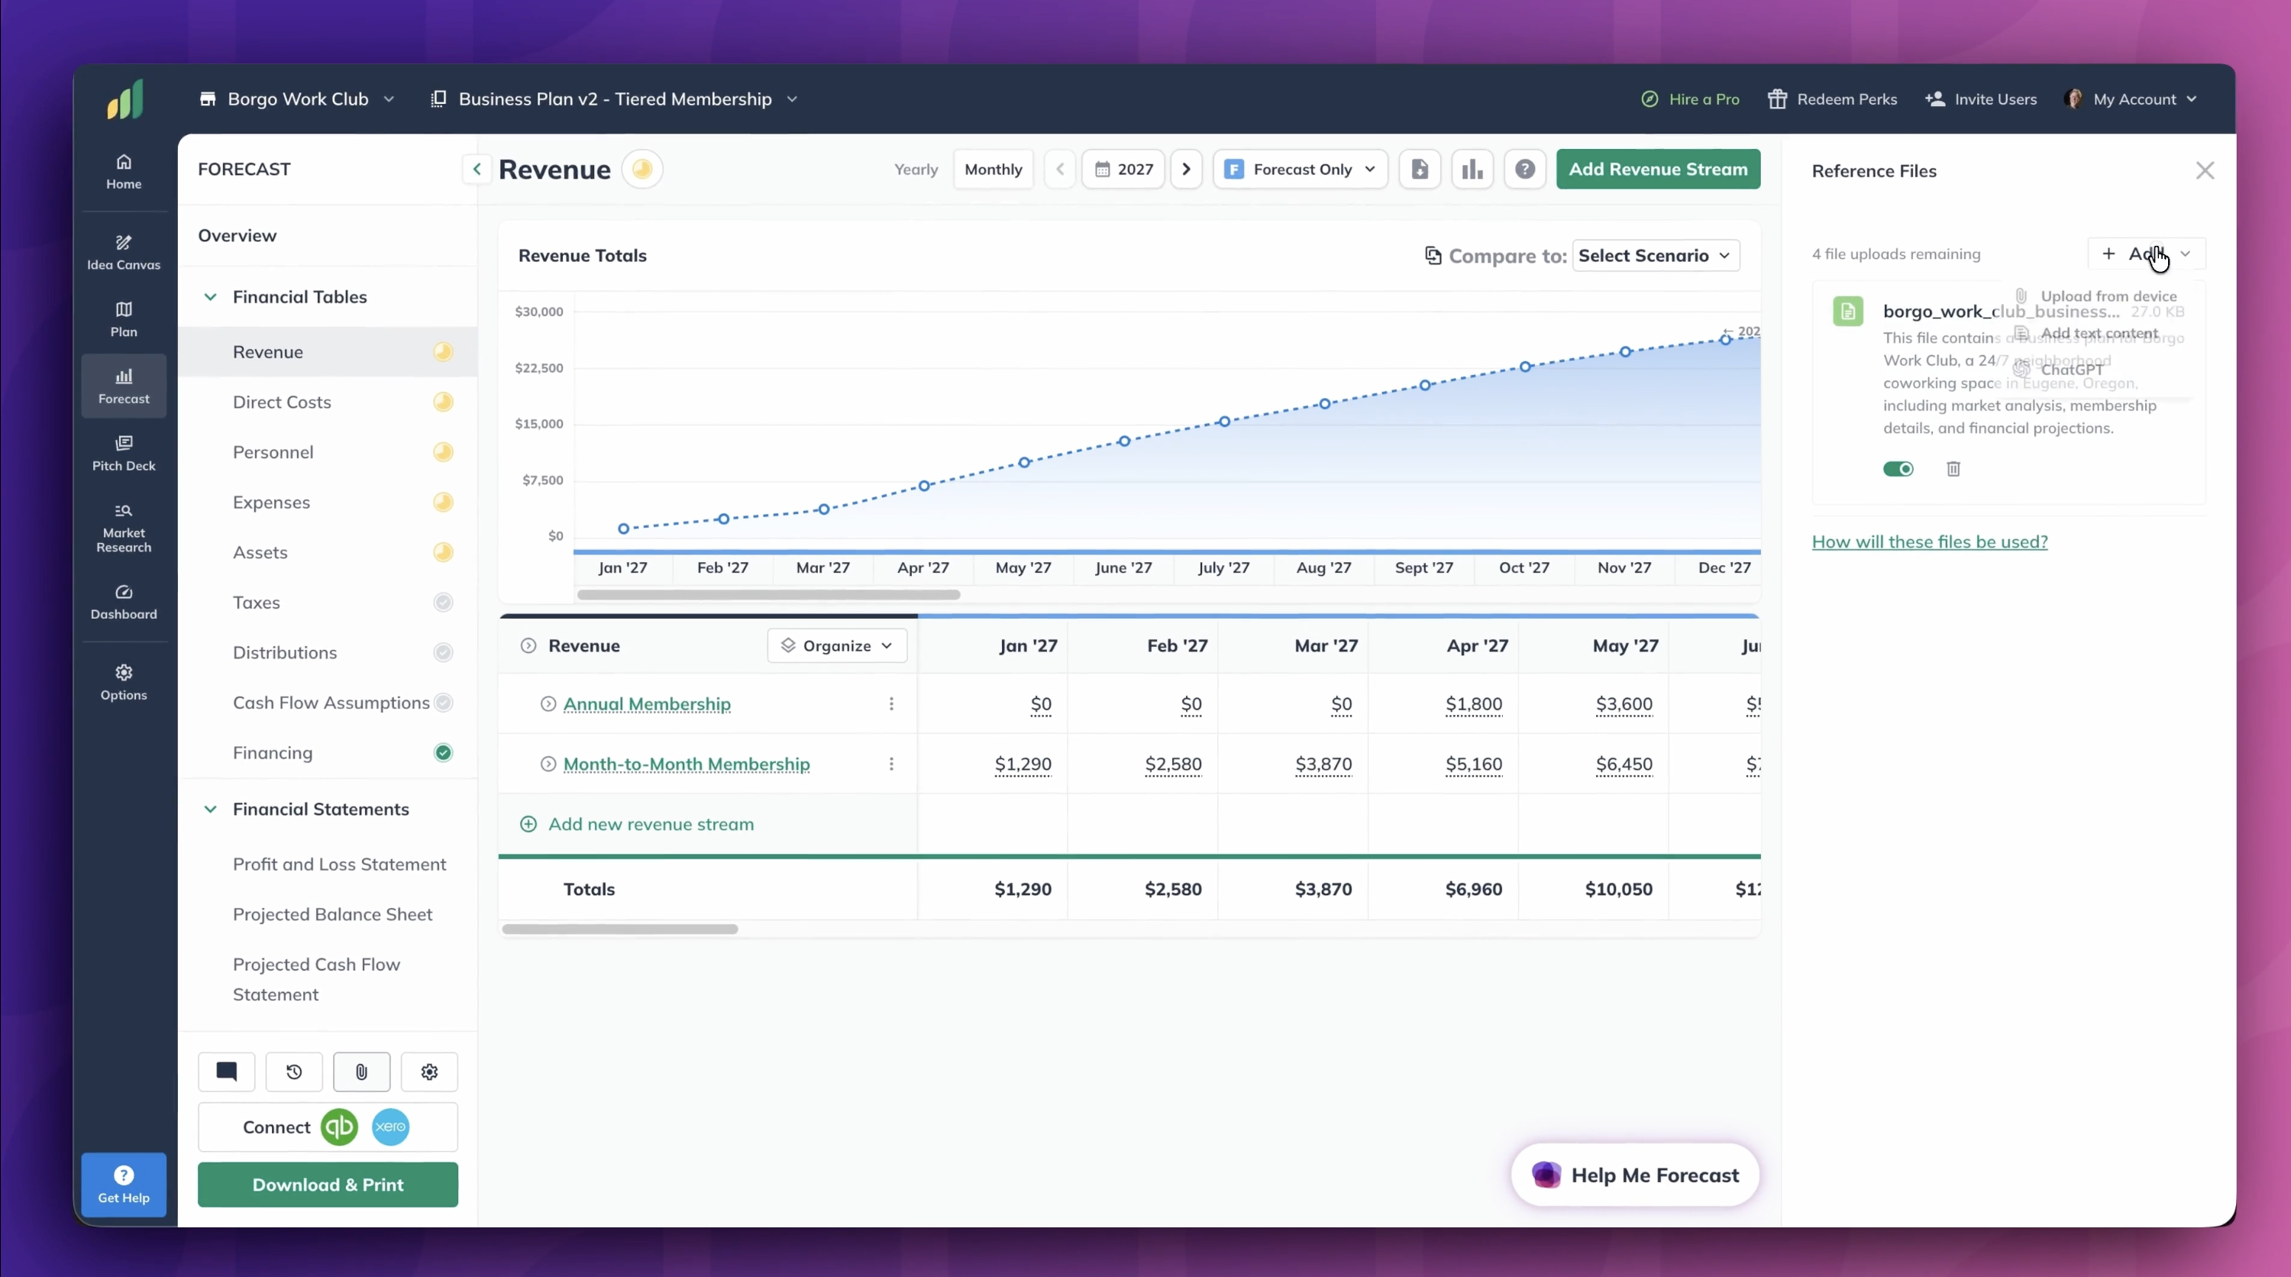Open forecast settings gear icon

click(429, 1072)
